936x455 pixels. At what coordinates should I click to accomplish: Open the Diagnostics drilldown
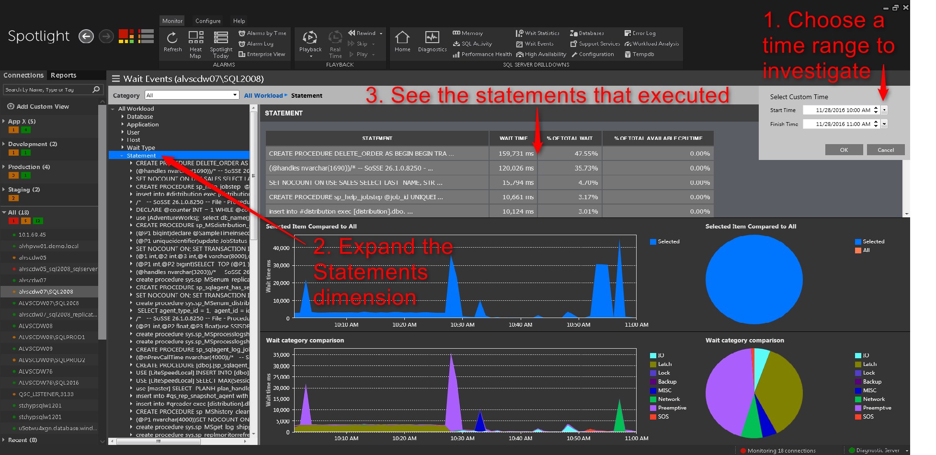tap(432, 38)
